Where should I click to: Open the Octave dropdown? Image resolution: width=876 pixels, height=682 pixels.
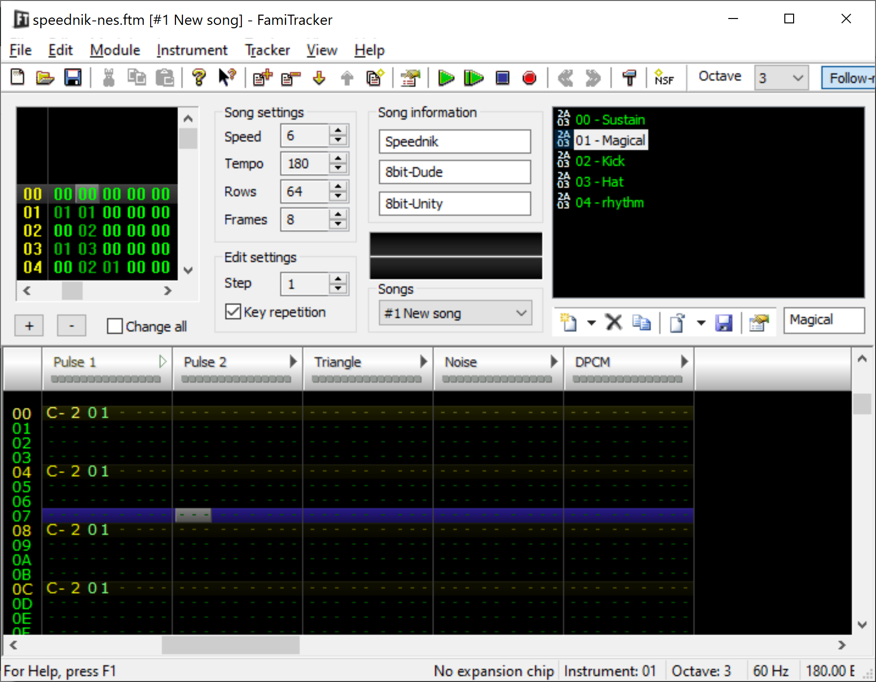click(x=797, y=78)
